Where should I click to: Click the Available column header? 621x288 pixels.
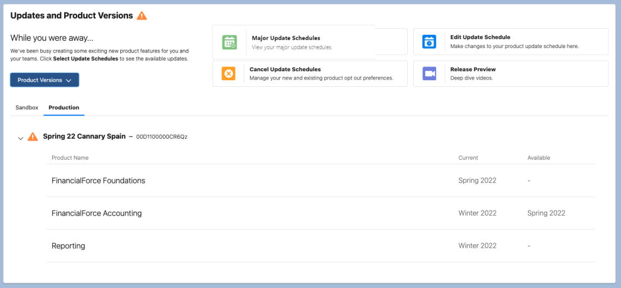[538, 158]
